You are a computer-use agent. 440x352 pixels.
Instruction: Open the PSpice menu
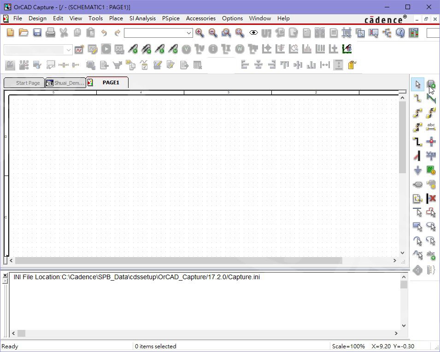coord(170,18)
